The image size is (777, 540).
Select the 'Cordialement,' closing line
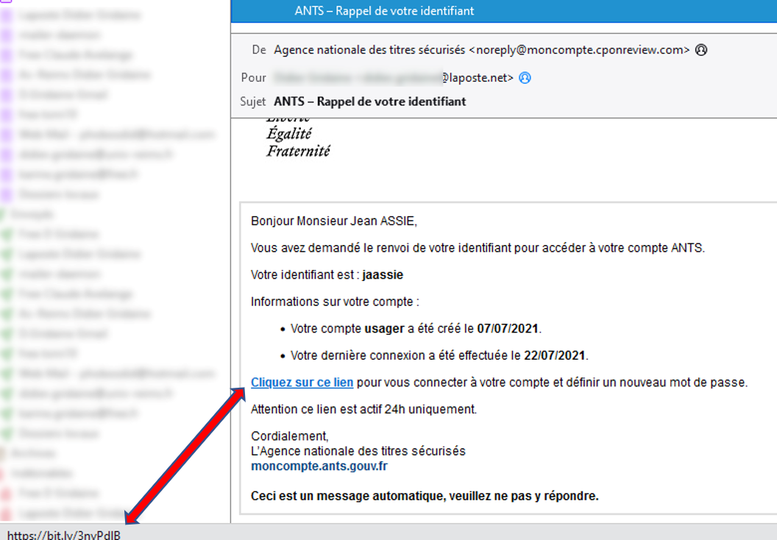coord(289,436)
